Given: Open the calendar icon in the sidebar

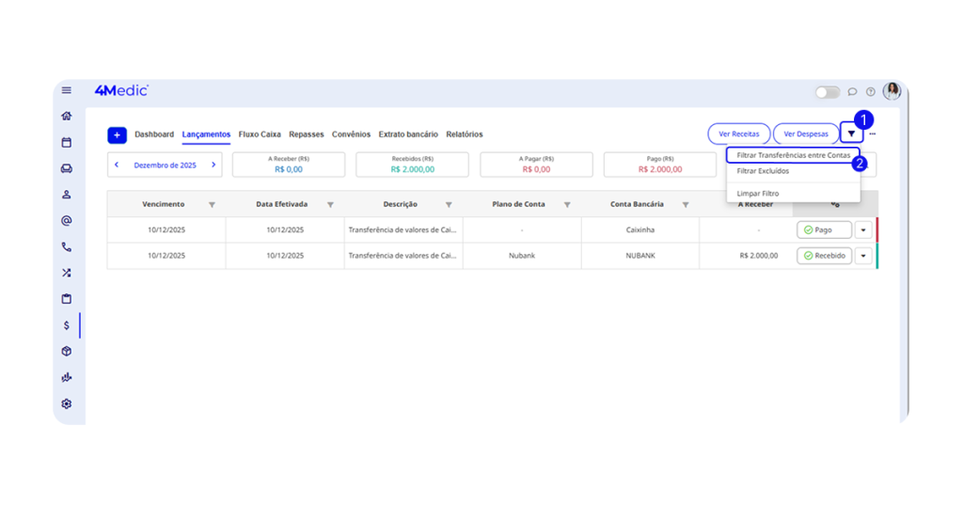Looking at the screenshot, I should [x=67, y=143].
